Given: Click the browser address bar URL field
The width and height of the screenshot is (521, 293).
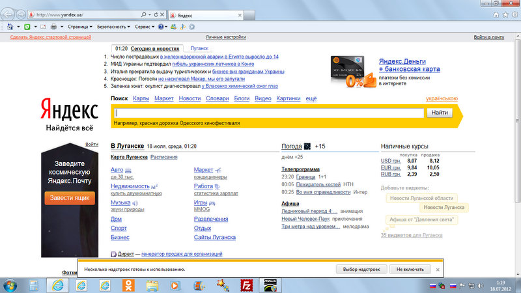Looking at the screenshot, I should 87,14.
